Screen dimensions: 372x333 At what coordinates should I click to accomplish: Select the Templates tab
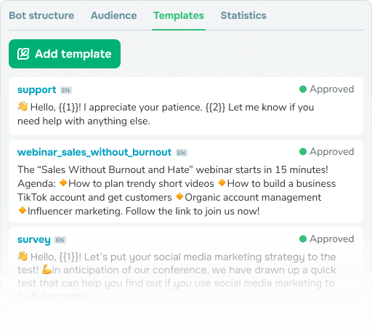179,15
